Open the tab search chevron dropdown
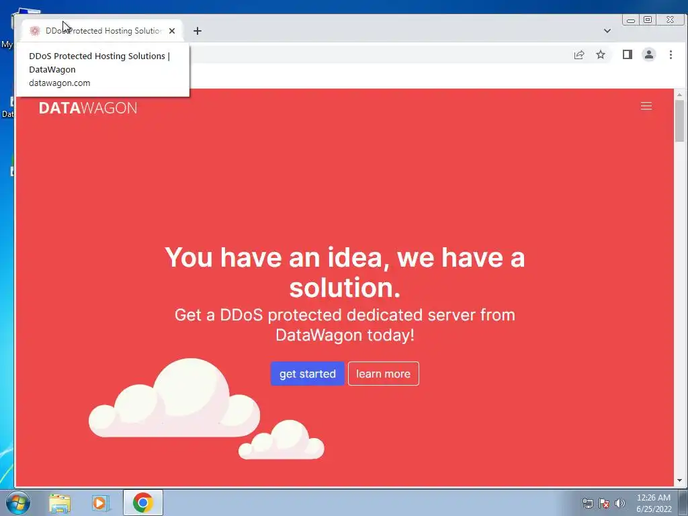This screenshot has height=516, width=688. tap(607, 31)
